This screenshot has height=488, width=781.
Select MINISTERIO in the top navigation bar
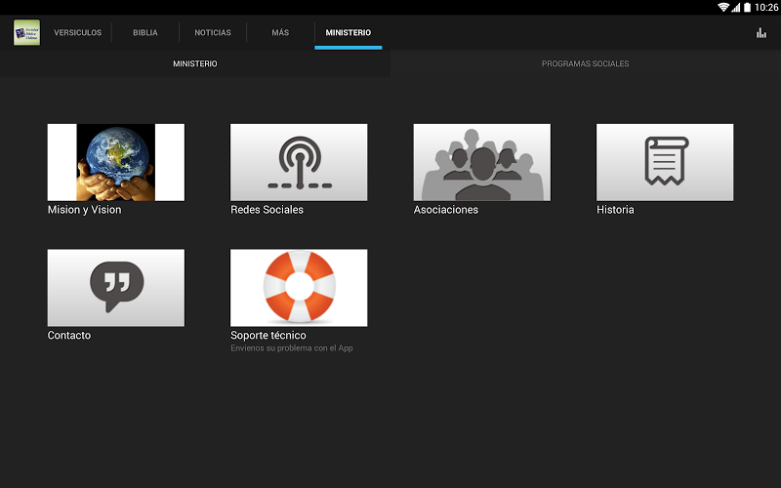[349, 33]
